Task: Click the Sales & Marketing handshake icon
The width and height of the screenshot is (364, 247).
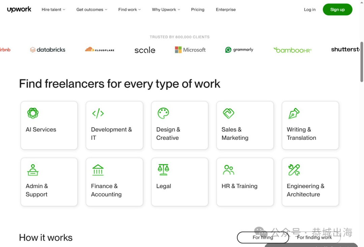Action: 229,113
